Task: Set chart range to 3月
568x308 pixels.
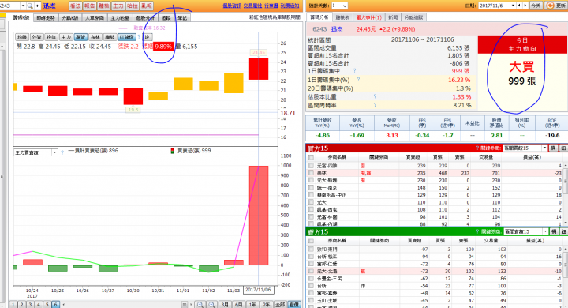Action: (225, 305)
